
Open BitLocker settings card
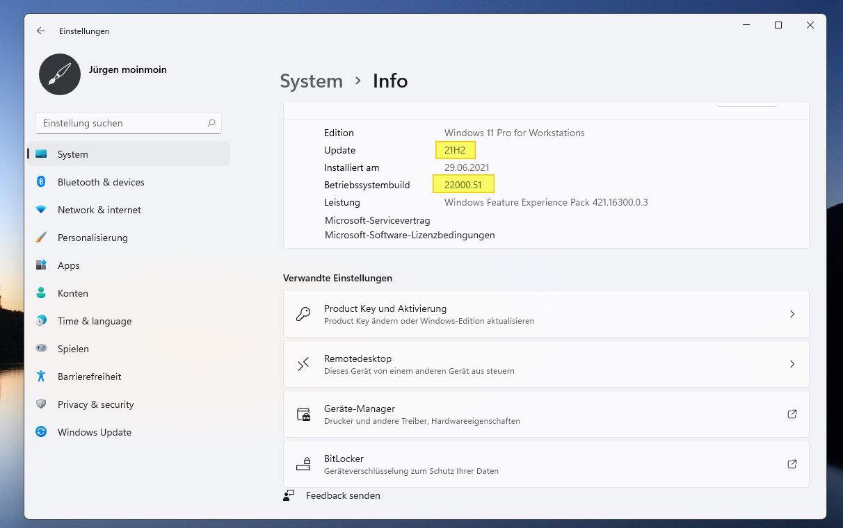[x=546, y=464]
